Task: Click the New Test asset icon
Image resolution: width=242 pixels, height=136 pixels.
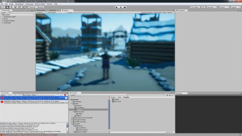Action: (113, 102)
